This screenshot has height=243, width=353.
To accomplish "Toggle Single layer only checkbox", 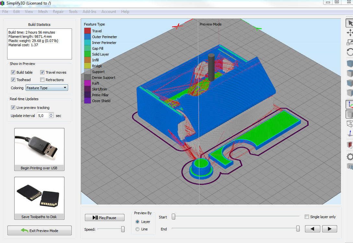I will (307, 217).
